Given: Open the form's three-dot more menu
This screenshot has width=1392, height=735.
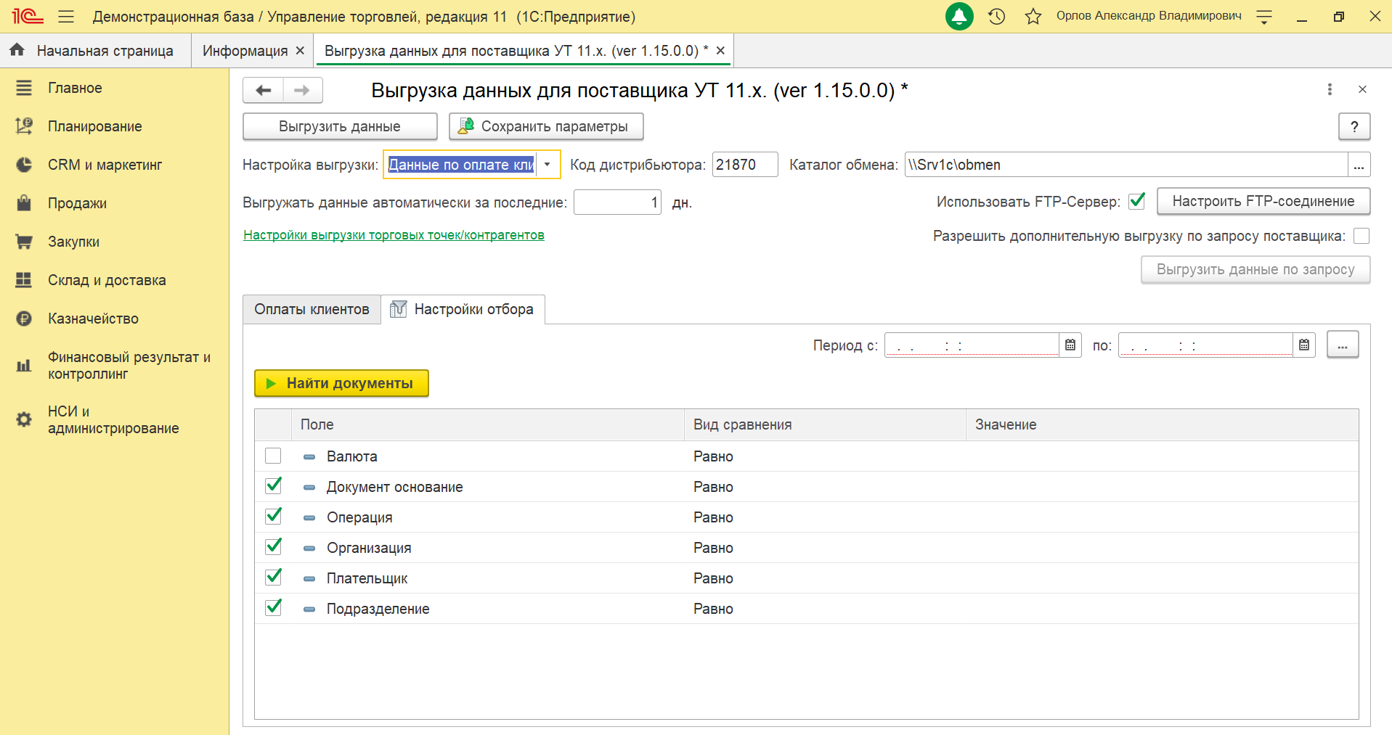Looking at the screenshot, I should point(1330,89).
